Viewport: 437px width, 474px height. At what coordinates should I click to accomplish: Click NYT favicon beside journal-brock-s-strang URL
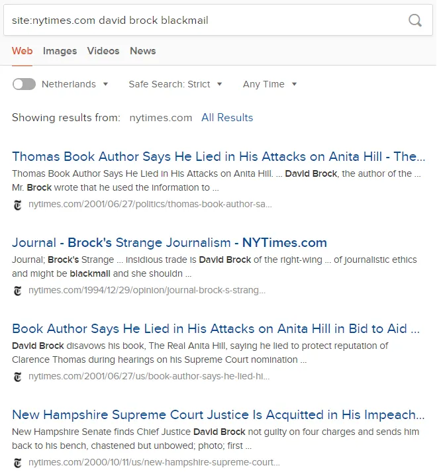tap(18, 291)
